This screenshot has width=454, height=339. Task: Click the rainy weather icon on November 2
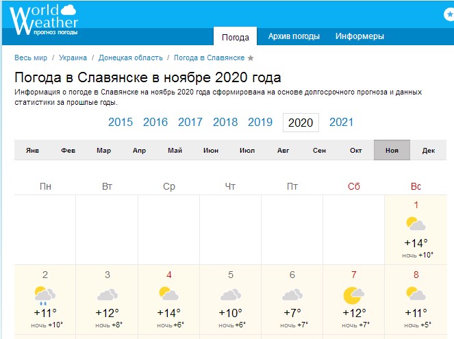click(x=45, y=295)
